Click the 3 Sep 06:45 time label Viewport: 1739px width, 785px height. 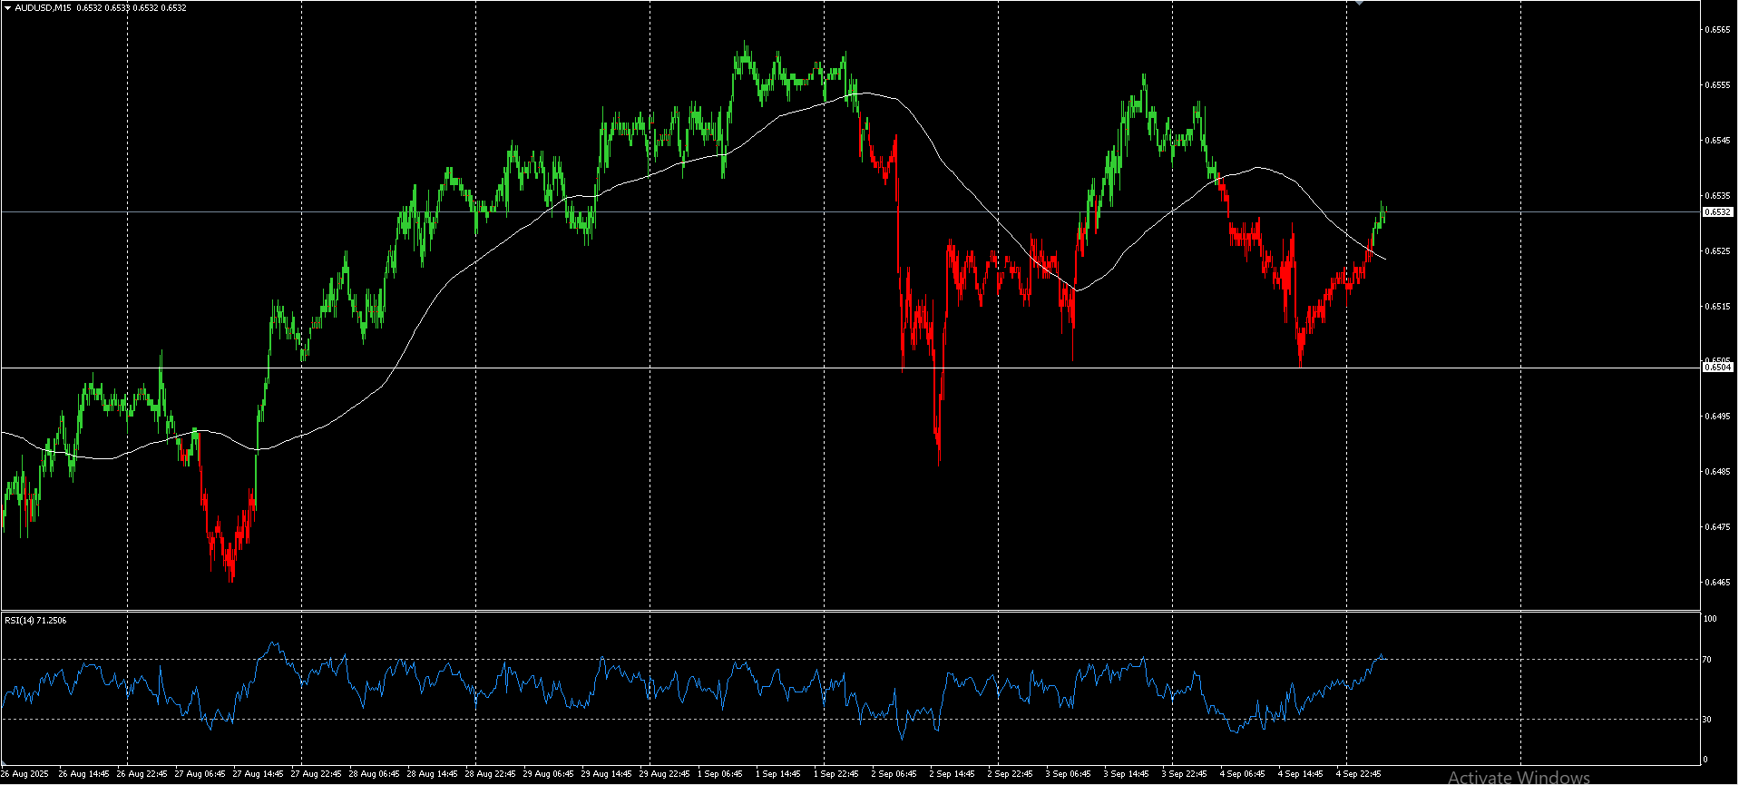point(1068,774)
